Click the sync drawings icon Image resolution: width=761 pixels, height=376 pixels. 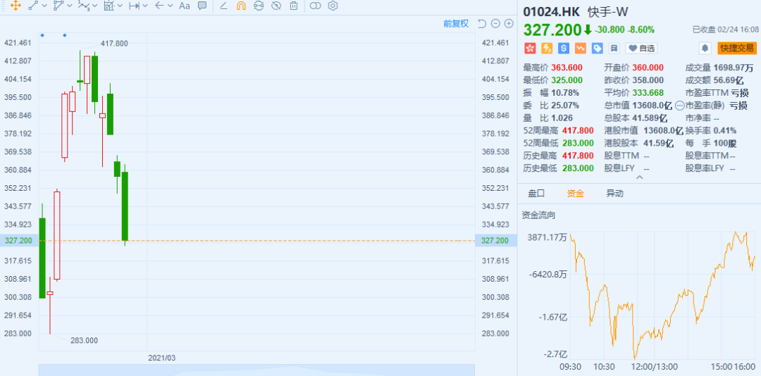point(259,6)
